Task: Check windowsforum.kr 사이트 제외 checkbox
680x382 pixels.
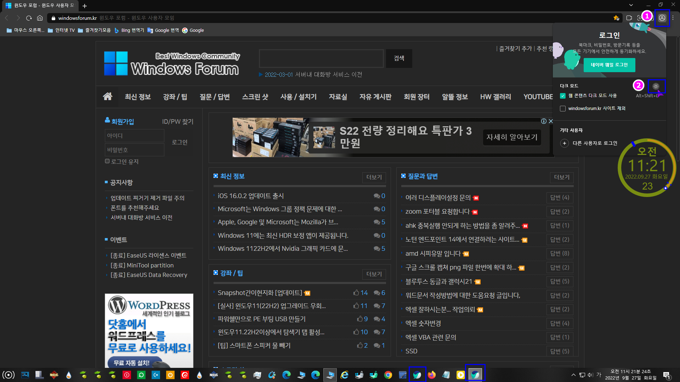Action: click(x=562, y=109)
